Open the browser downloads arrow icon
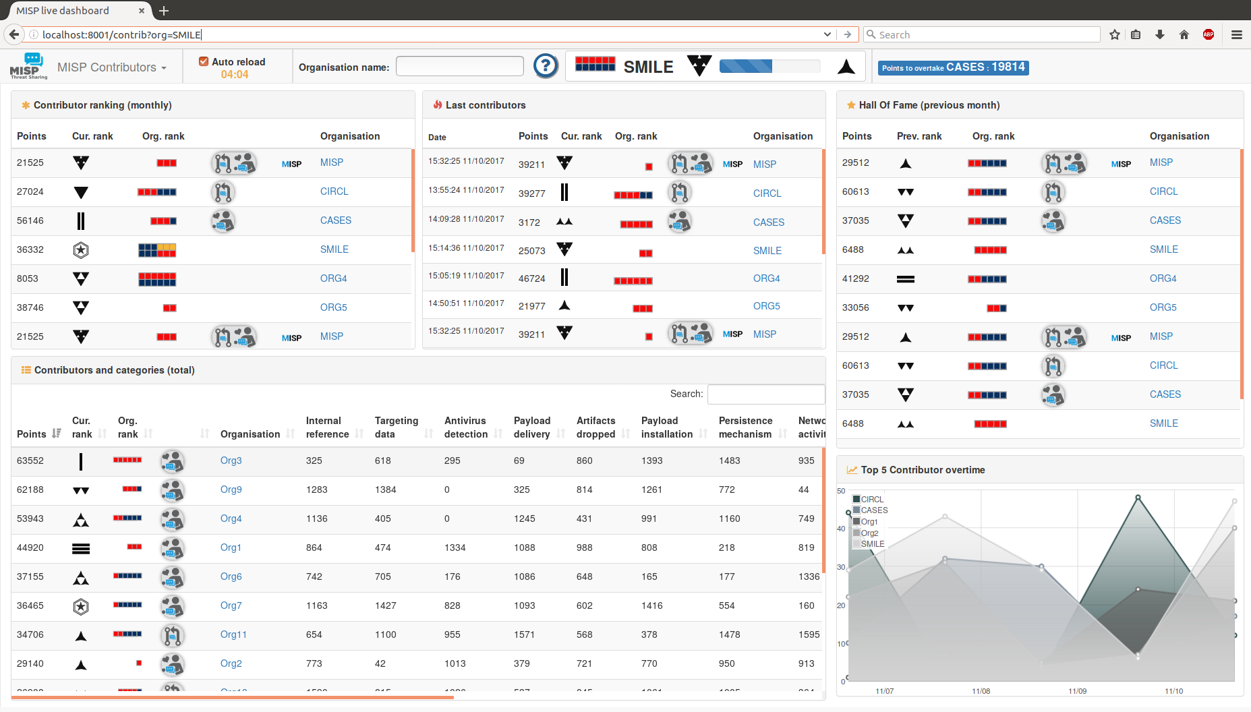 tap(1160, 34)
